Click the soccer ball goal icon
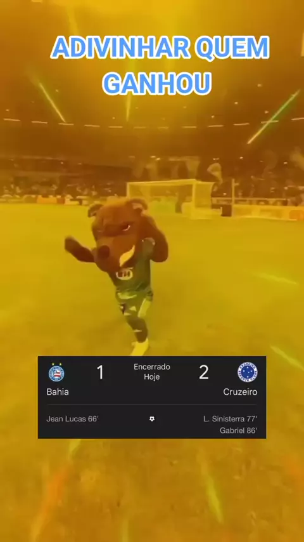The image size is (304, 542). click(152, 419)
